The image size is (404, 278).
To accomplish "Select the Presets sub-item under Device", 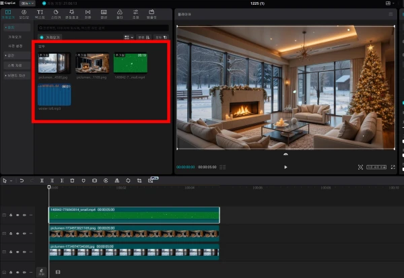I will (x=15, y=46).
